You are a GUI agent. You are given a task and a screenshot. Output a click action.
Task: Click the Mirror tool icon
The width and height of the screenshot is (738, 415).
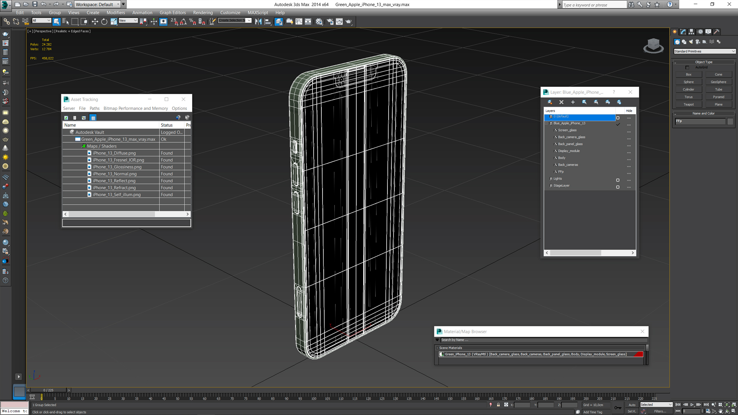[258, 22]
